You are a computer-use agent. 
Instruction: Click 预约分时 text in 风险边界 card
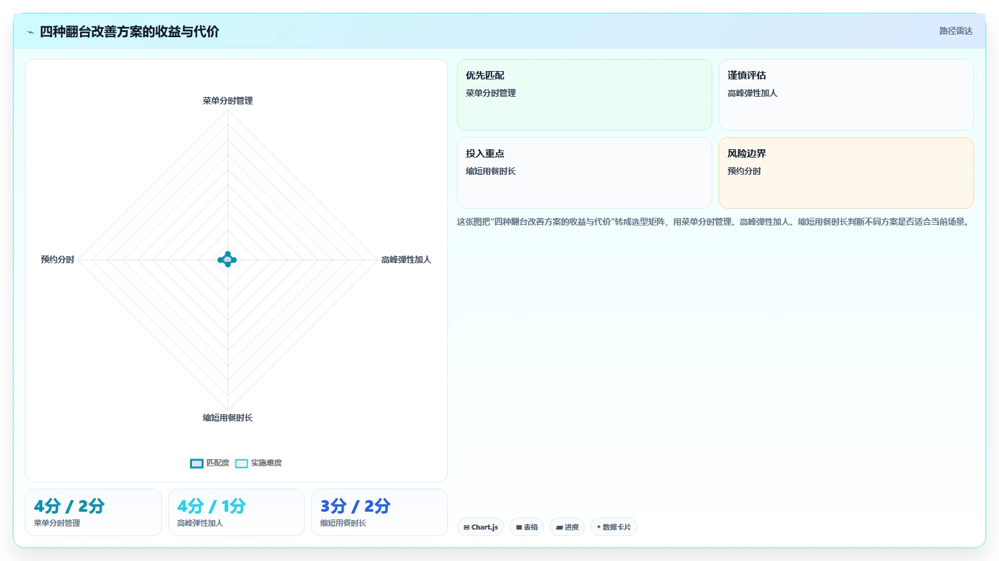(x=744, y=171)
